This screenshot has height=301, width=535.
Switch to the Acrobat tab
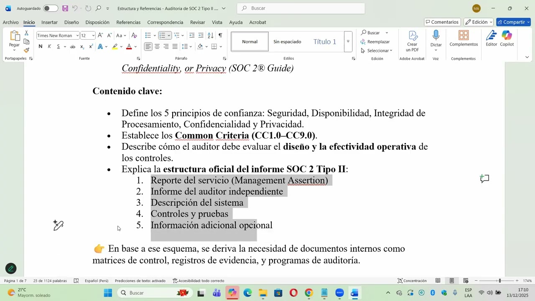257,22
